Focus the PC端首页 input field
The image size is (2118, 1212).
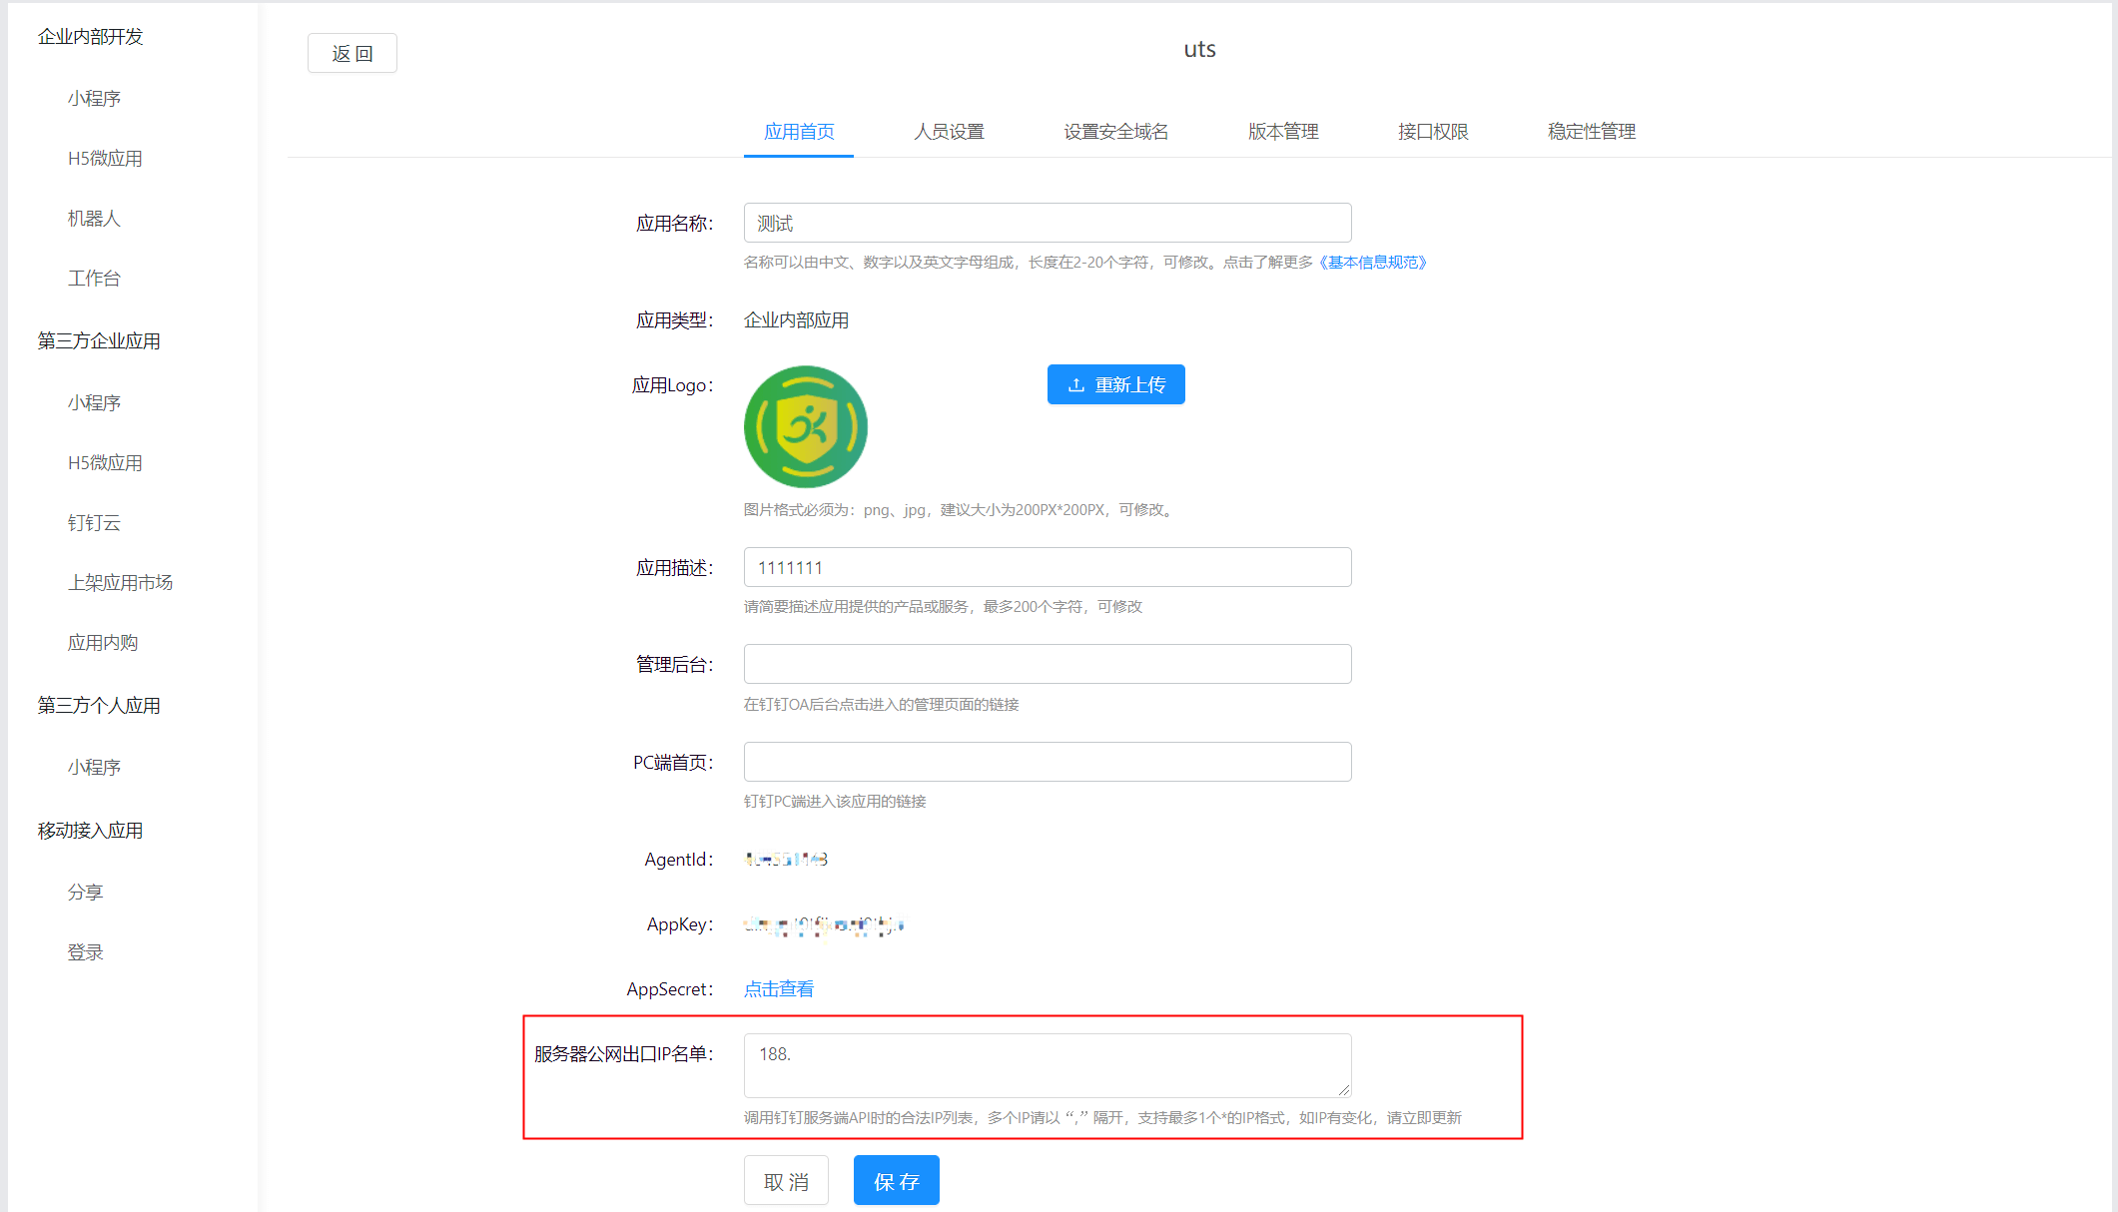pyautogui.click(x=1047, y=762)
